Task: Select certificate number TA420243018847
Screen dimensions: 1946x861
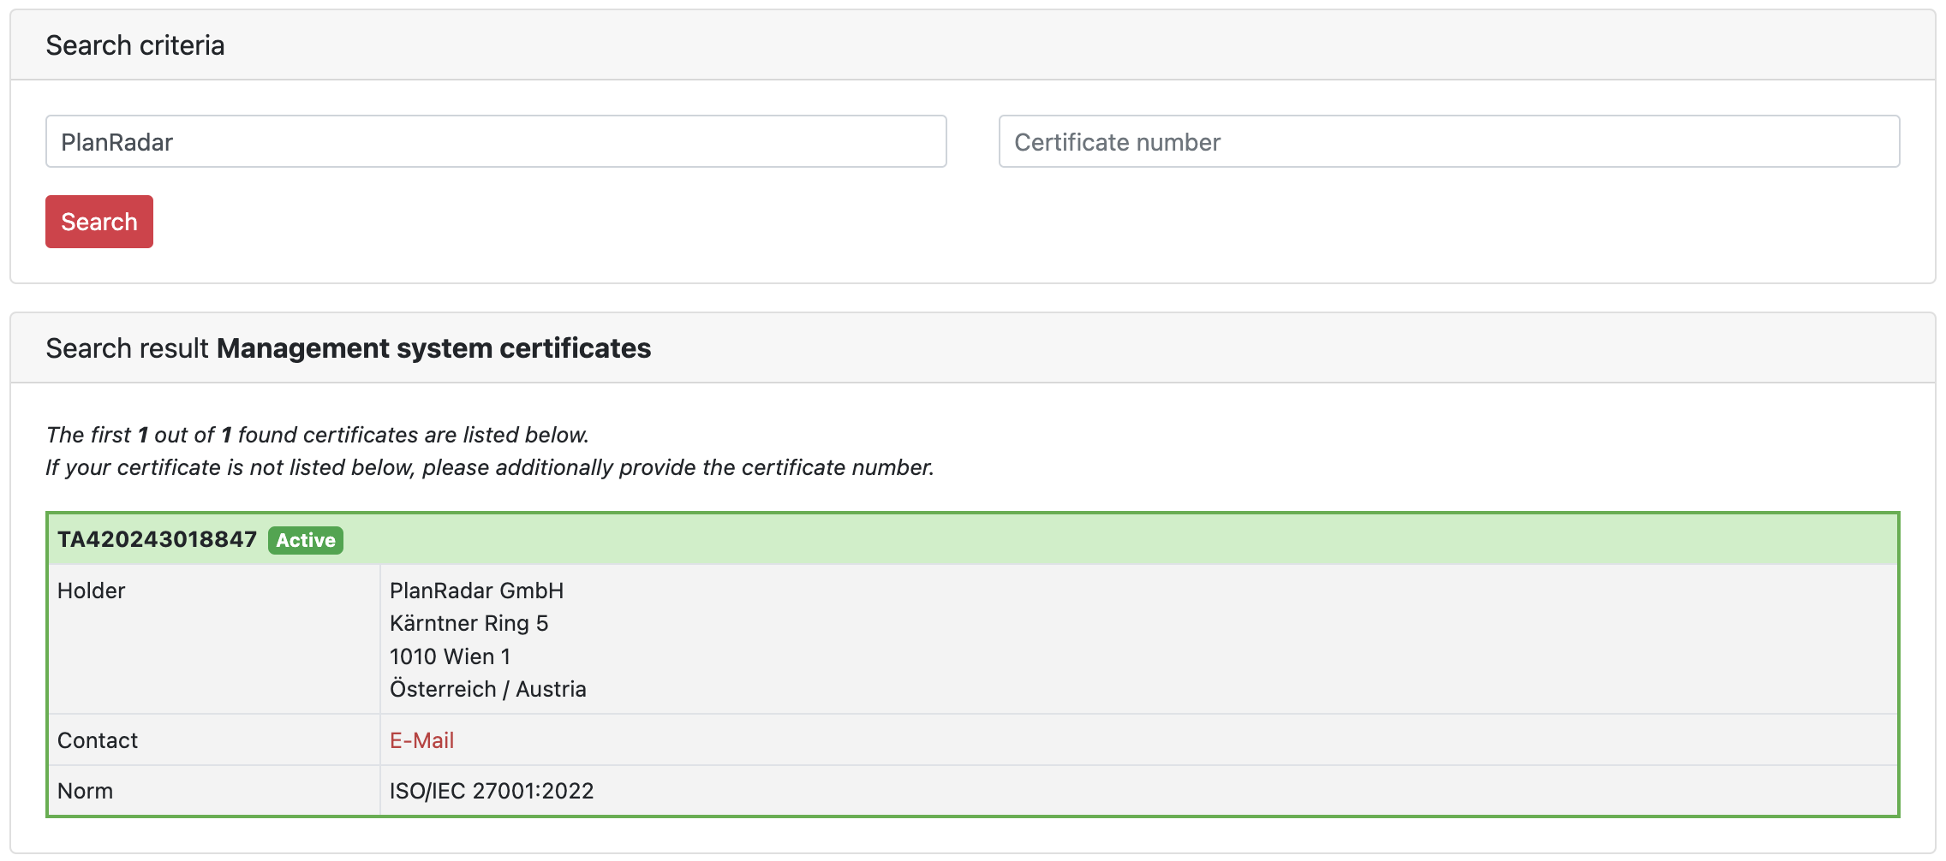Action: pos(157,539)
